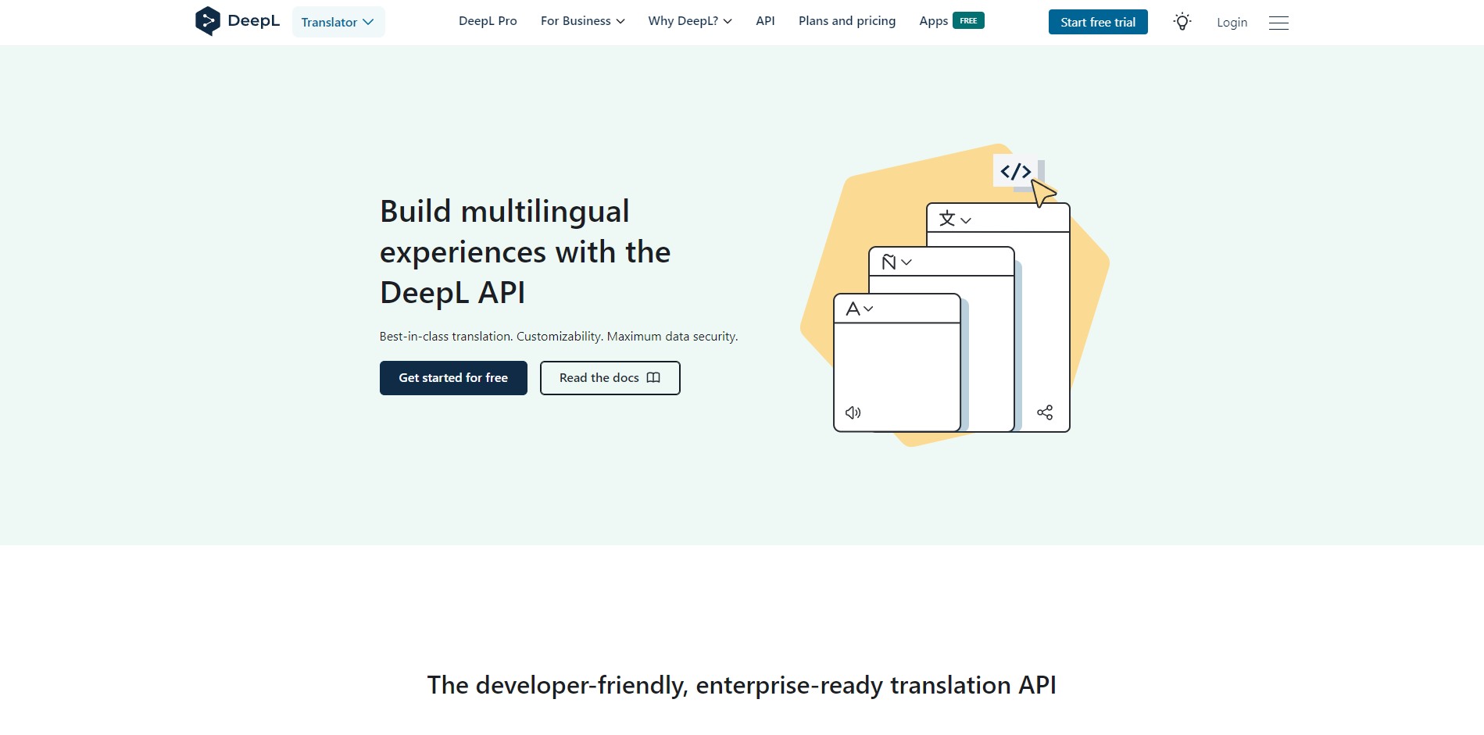This screenshot has height=735, width=1484.
Task: Open the Chinese character language dropdown in illustration
Action: click(955, 219)
